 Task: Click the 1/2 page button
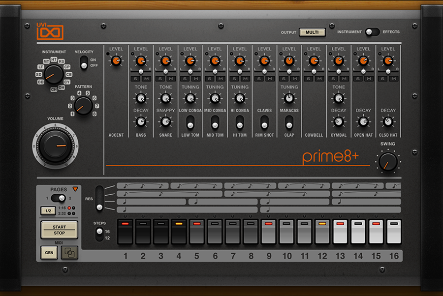[x=48, y=211]
